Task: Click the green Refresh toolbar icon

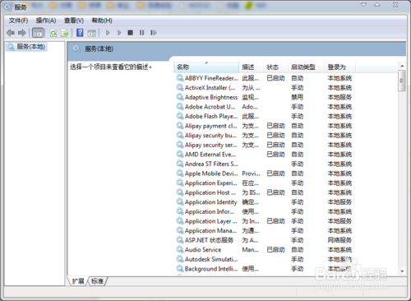Action: pyautogui.click(x=53, y=33)
